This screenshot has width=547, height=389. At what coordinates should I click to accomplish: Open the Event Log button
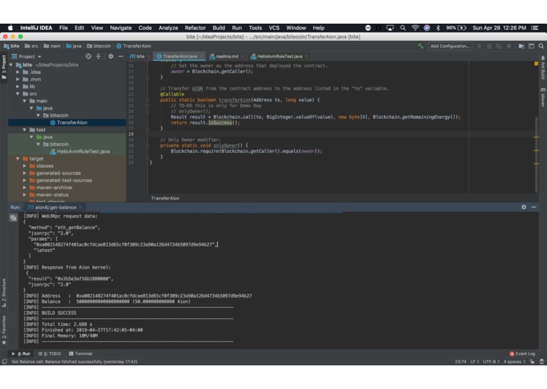coord(523,354)
